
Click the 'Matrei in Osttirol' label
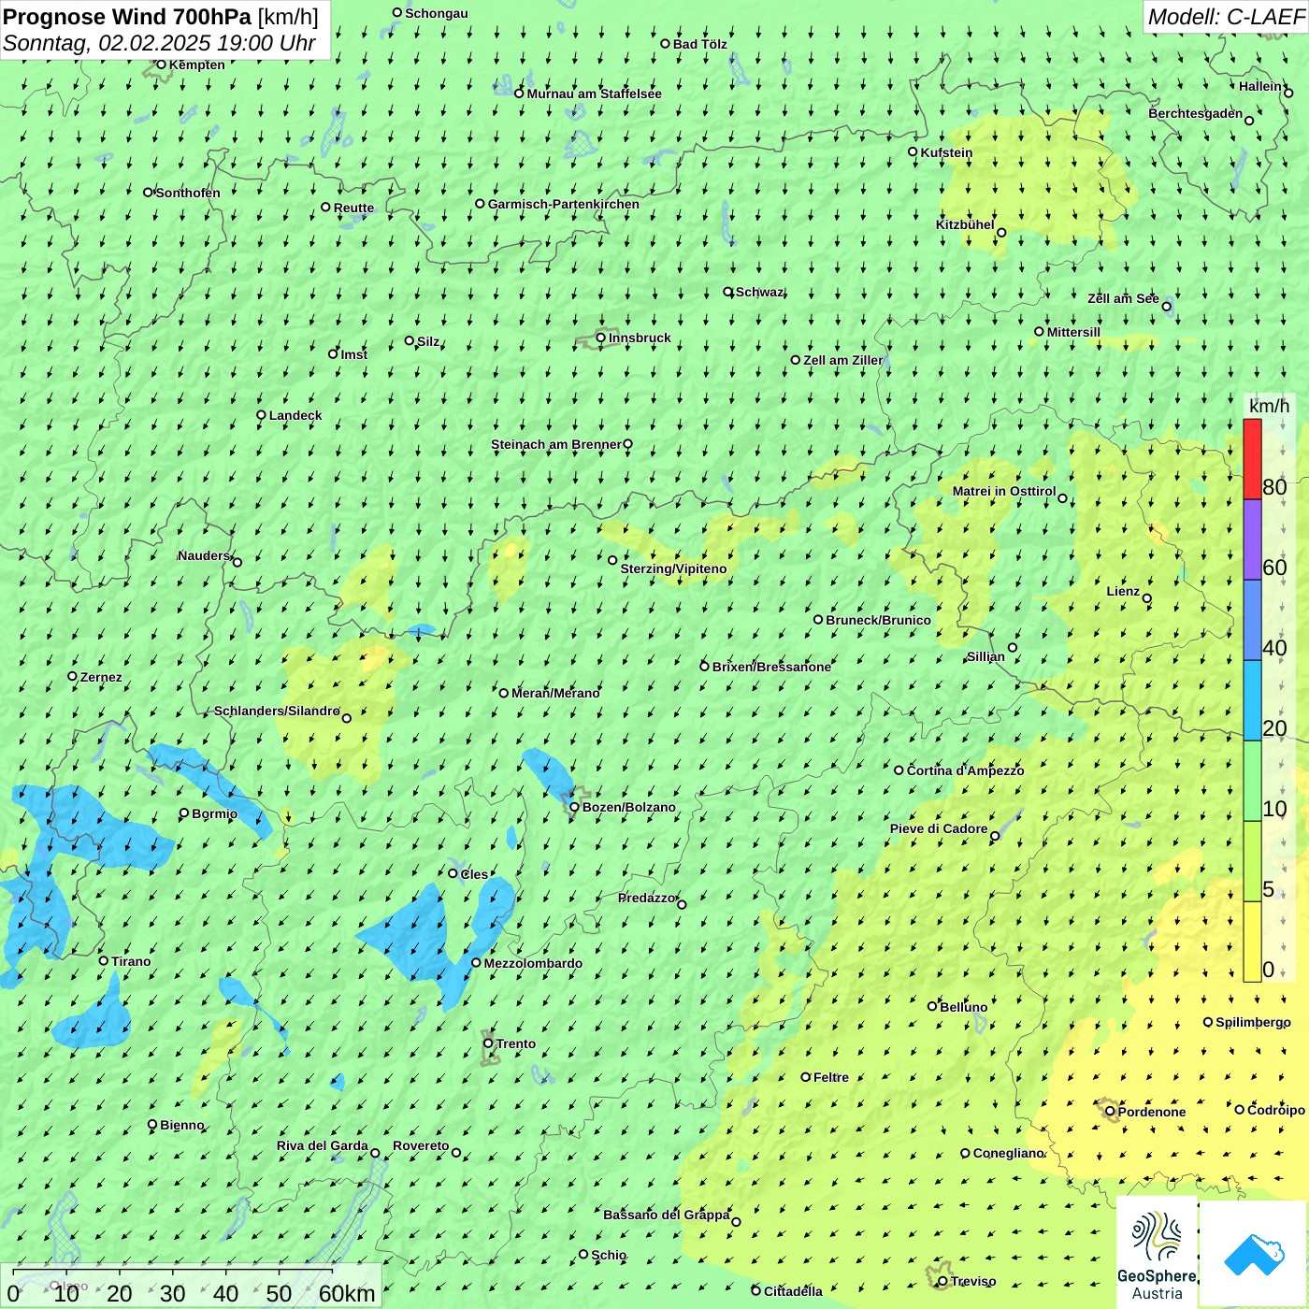pos(1004,491)
